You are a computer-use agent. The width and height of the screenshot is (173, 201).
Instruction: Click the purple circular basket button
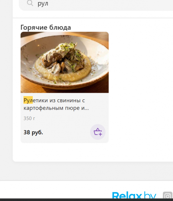pos(98,132)
